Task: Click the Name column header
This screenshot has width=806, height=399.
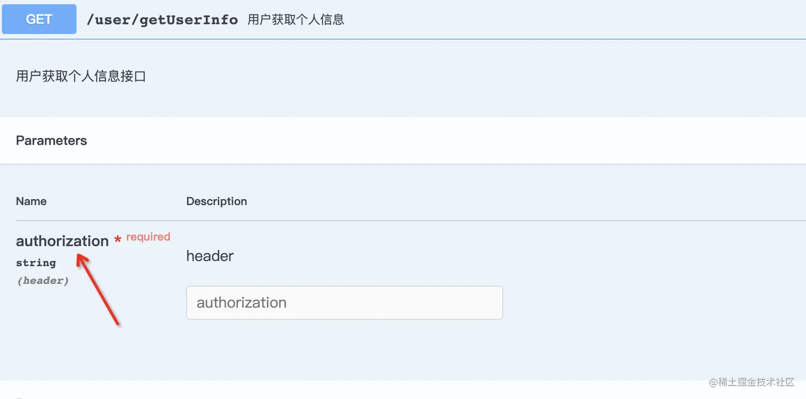Action: 31,201
